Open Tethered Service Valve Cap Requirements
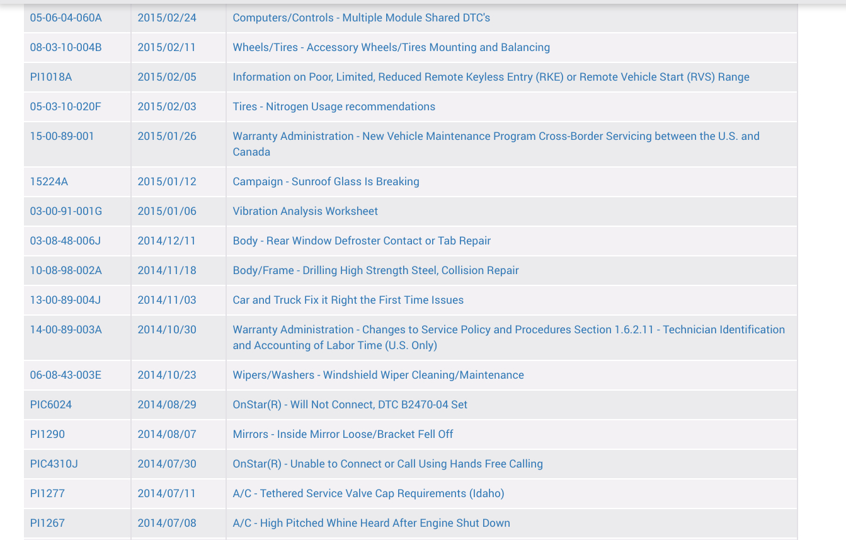 click(369, 493)
